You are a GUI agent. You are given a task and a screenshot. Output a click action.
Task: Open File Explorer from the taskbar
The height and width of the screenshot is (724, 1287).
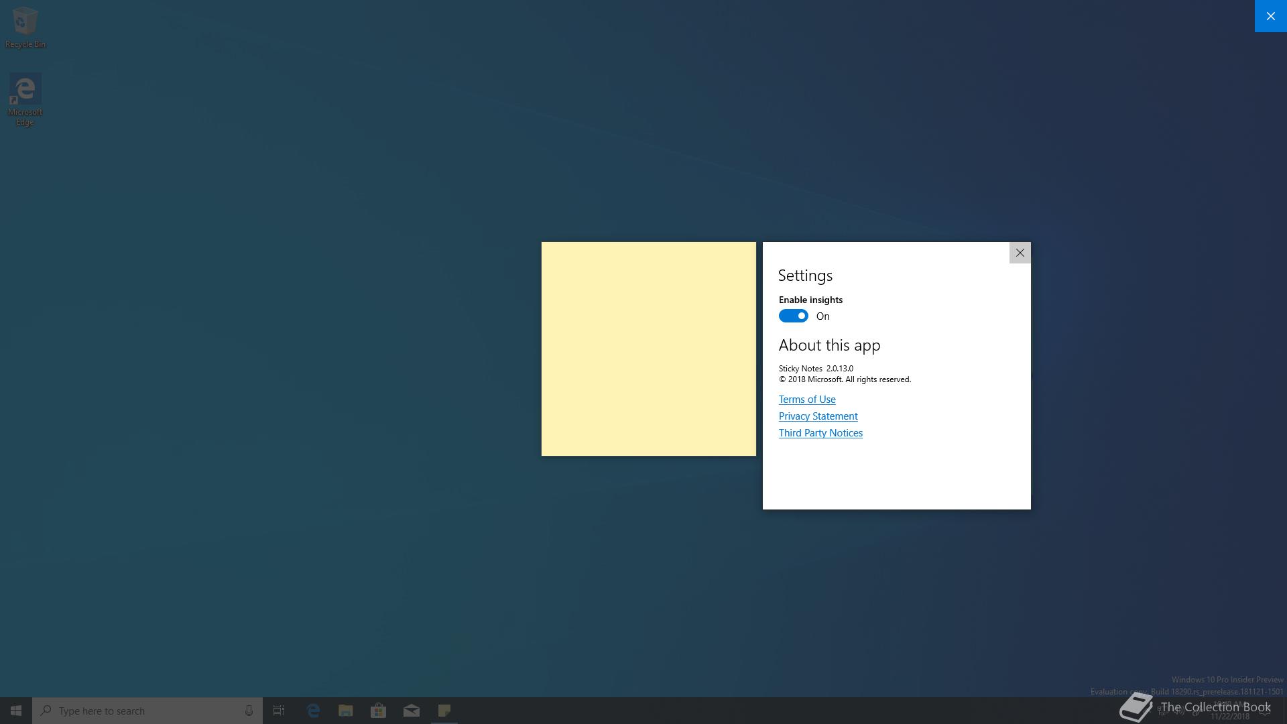point(345,711)
